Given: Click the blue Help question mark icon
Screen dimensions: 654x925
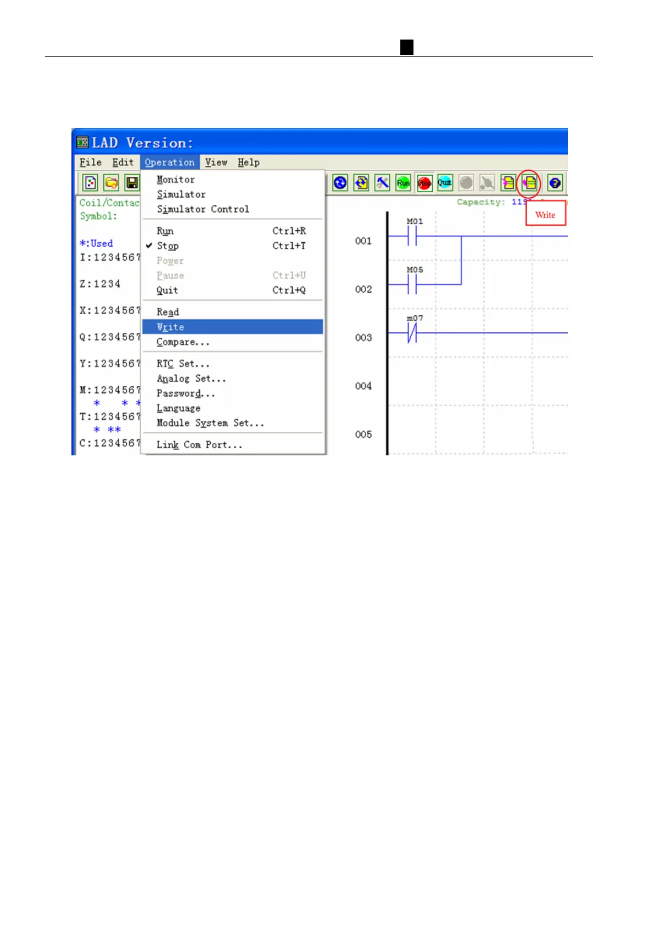Looking at the screenshot, I should 555,183.
